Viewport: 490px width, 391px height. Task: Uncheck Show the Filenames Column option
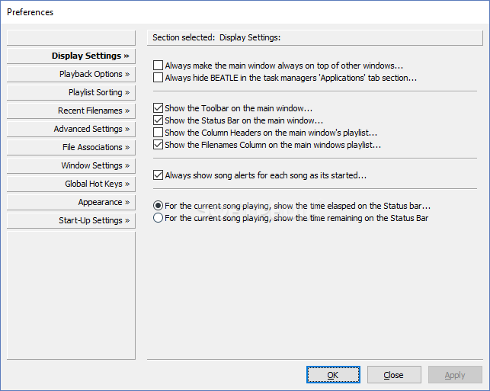[158, 145]
